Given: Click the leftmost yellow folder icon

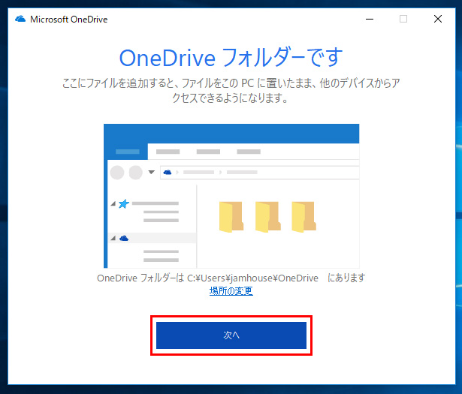Looking at the screenshot, I should 231,216.
